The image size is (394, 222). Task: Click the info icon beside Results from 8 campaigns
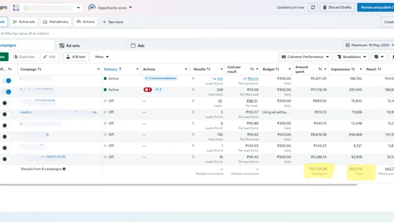(64, 169)
